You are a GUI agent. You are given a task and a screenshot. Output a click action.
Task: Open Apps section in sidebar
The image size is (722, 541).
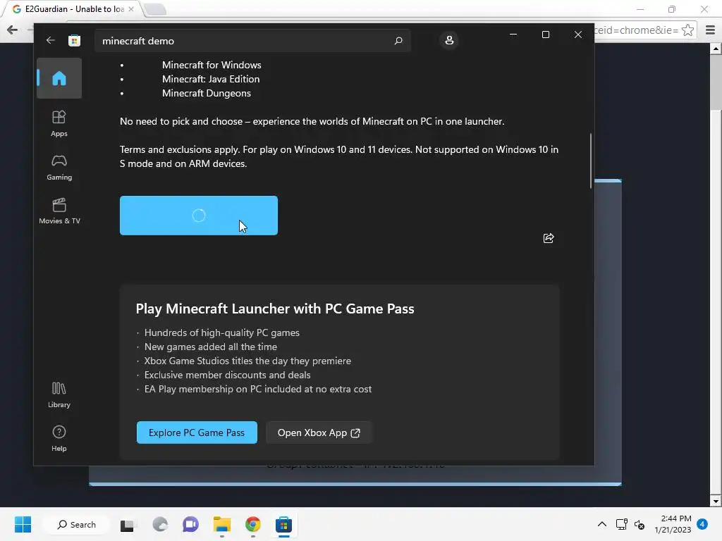click(x=59, y=123)
